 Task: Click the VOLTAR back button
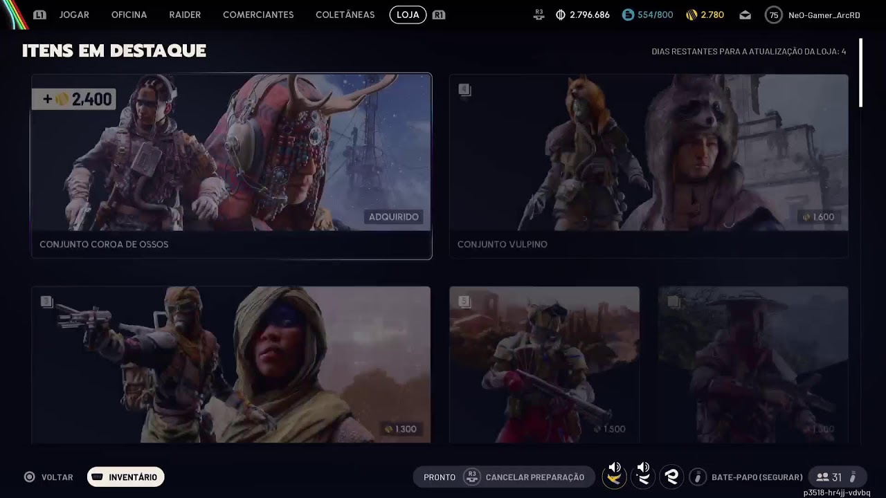[48, 477]
